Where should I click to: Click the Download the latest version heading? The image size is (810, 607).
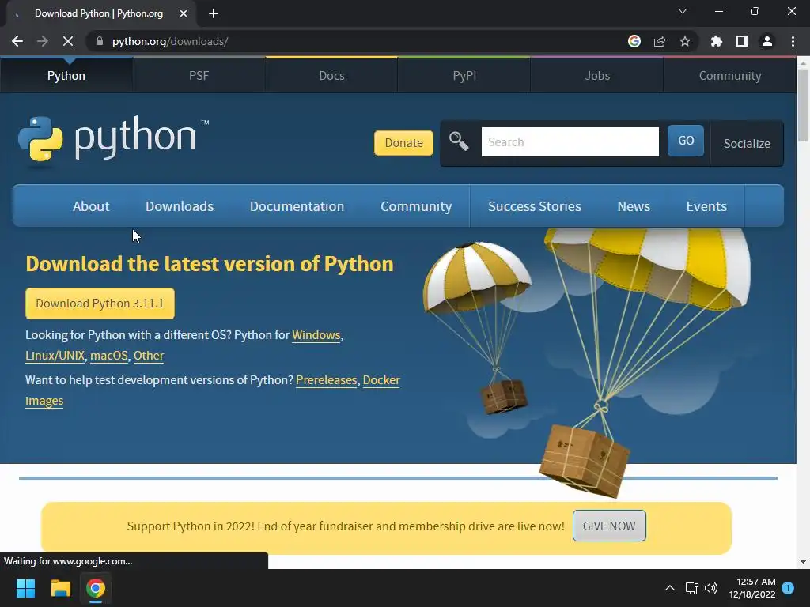pos(210,264)
